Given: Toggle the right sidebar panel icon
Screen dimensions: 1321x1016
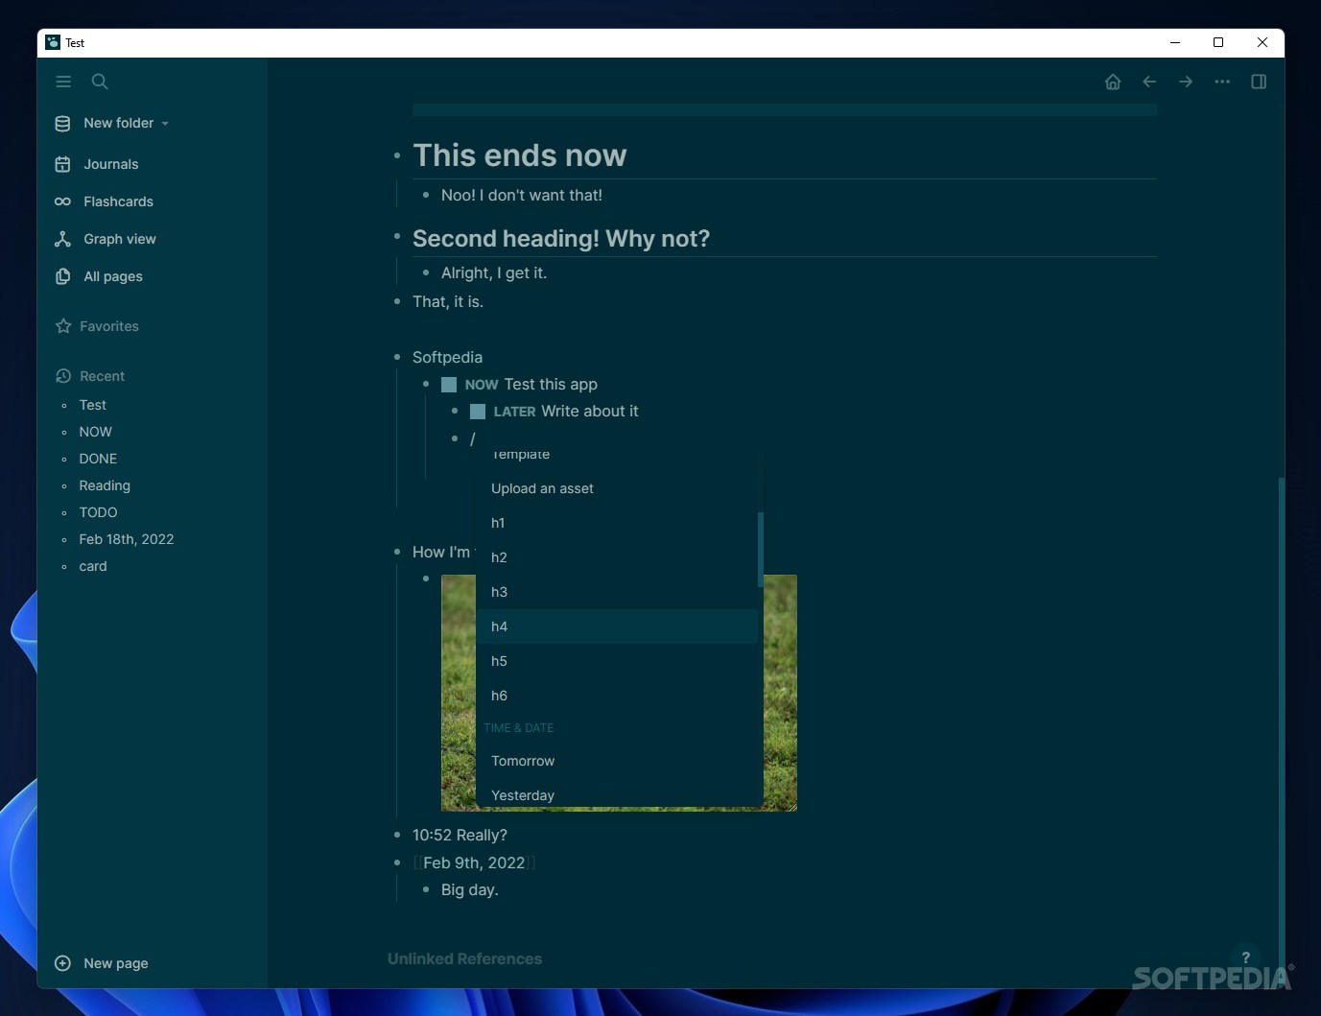Looking at the screenshot, I should coord(1259,82).
